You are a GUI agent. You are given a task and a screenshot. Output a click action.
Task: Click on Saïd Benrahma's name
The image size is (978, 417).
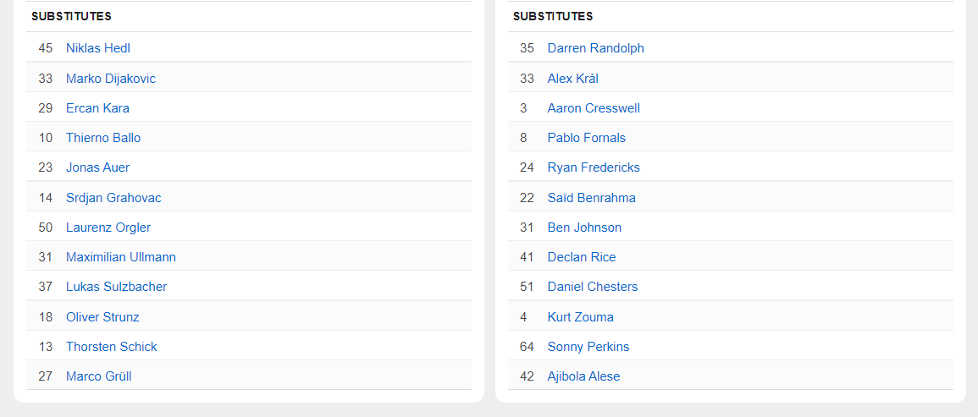tap(591, 198)
